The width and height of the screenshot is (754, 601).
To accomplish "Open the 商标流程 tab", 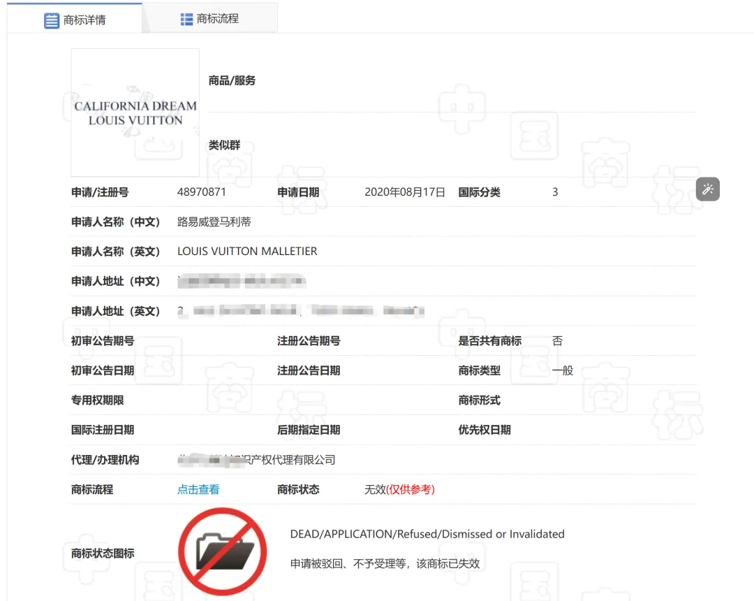I will (x=209, y=19).
